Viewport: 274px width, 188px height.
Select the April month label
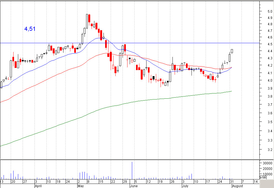[38, 186]
